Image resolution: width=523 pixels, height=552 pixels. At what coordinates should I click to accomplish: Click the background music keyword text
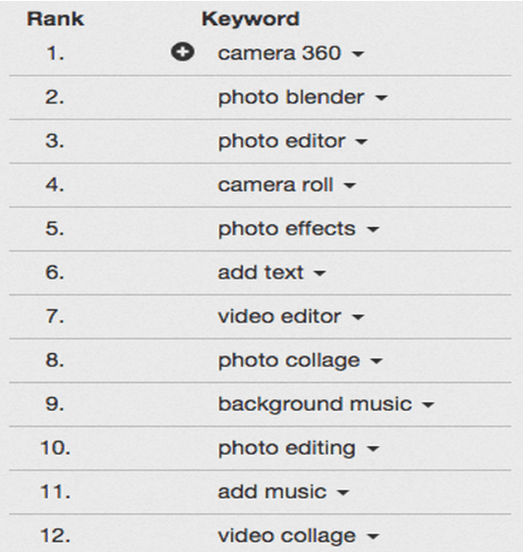[x=315, y=404]
